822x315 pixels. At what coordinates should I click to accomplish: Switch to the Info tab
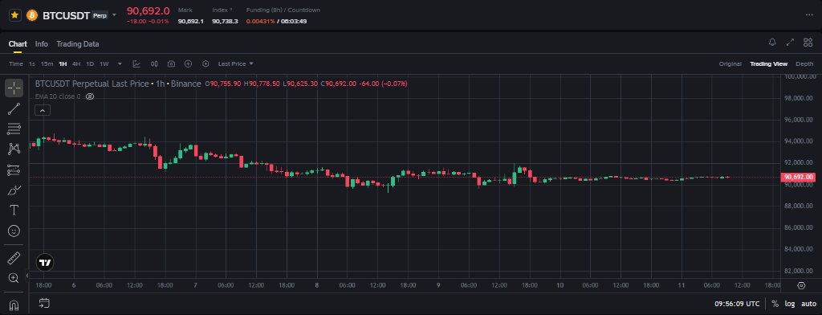(x=42, y=44)
